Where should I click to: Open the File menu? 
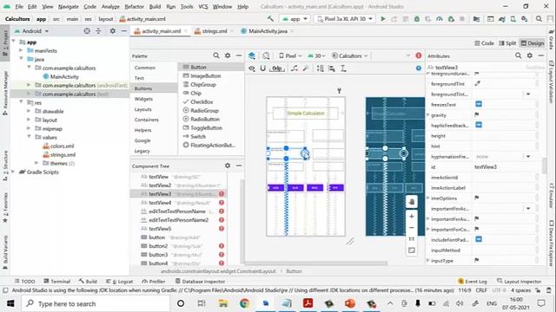(x=19, y=6)
